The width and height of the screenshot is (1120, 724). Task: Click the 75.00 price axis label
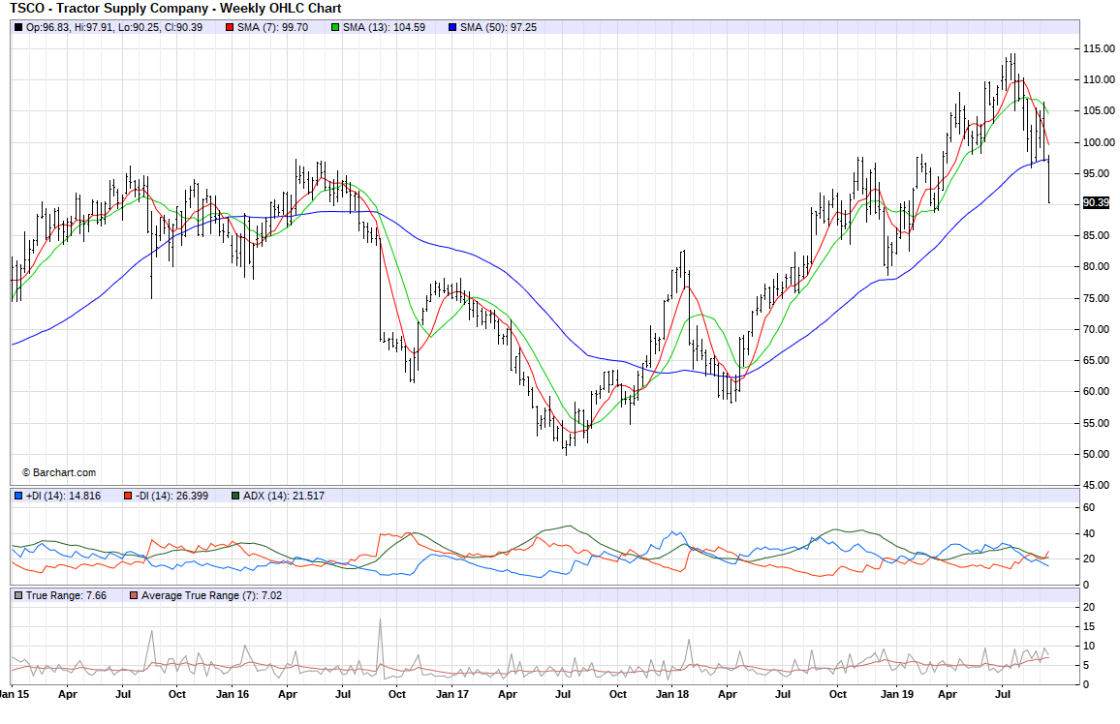click(1097, 298)
